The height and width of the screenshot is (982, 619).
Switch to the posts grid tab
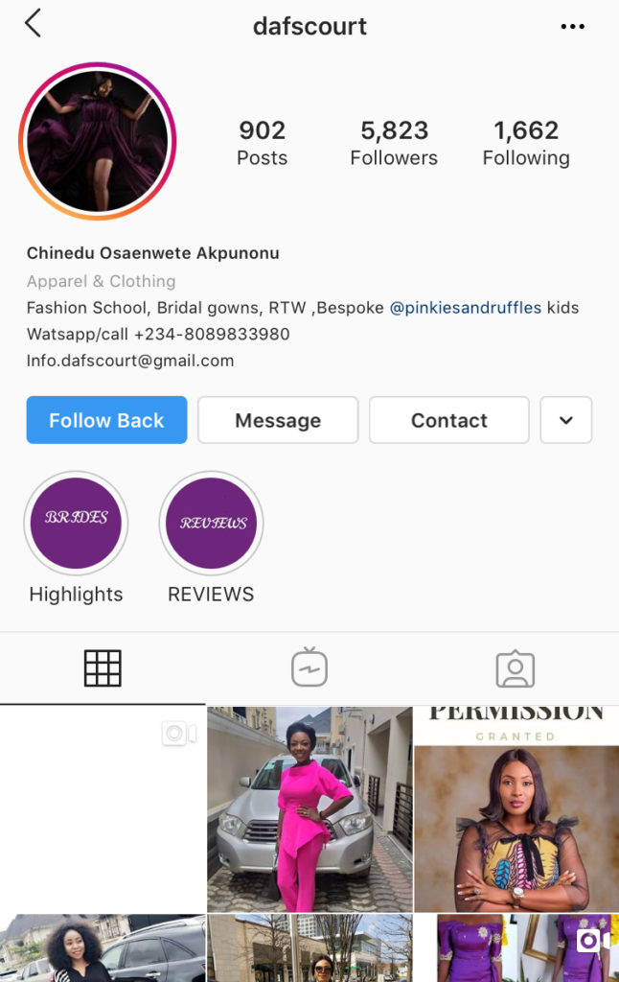103,668
